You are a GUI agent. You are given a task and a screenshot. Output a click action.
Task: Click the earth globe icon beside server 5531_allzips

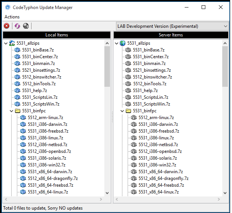(123, 43)
